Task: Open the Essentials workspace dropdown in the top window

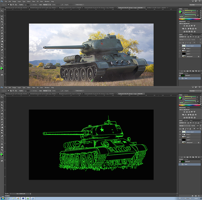Action: coord(195,5)
